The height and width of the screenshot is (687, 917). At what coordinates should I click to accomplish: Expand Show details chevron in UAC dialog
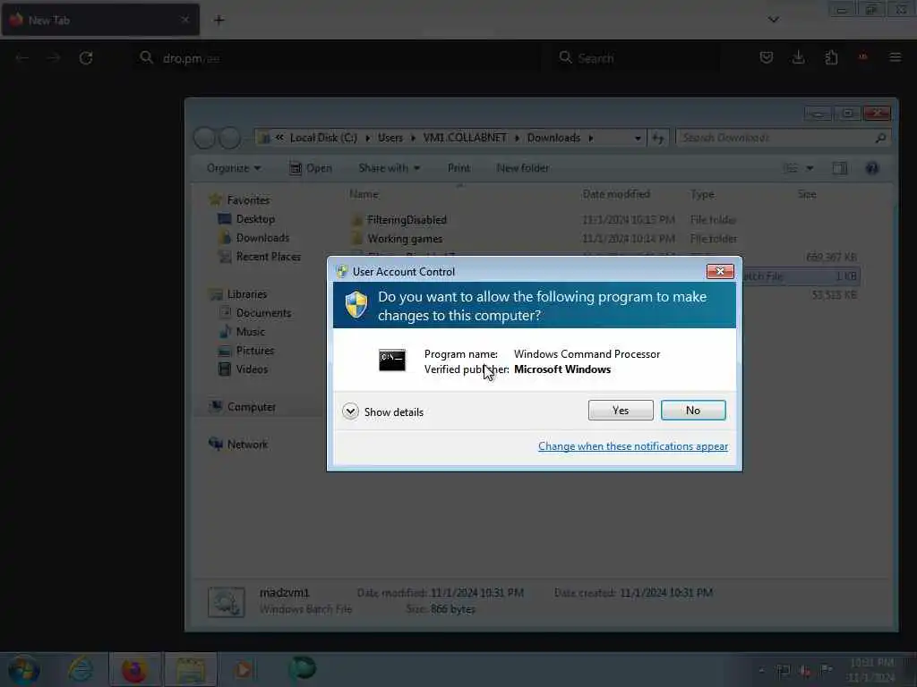(350, 411)
